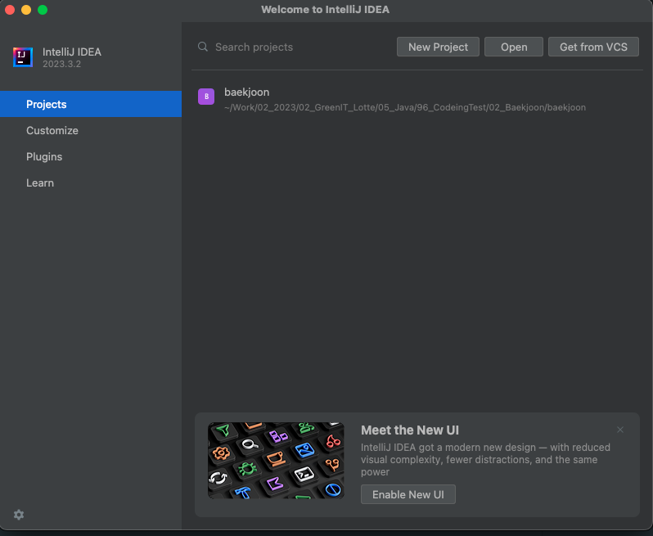
Task: Close the window with the red button
Action: pyautogui.click(x=10, y=10)
